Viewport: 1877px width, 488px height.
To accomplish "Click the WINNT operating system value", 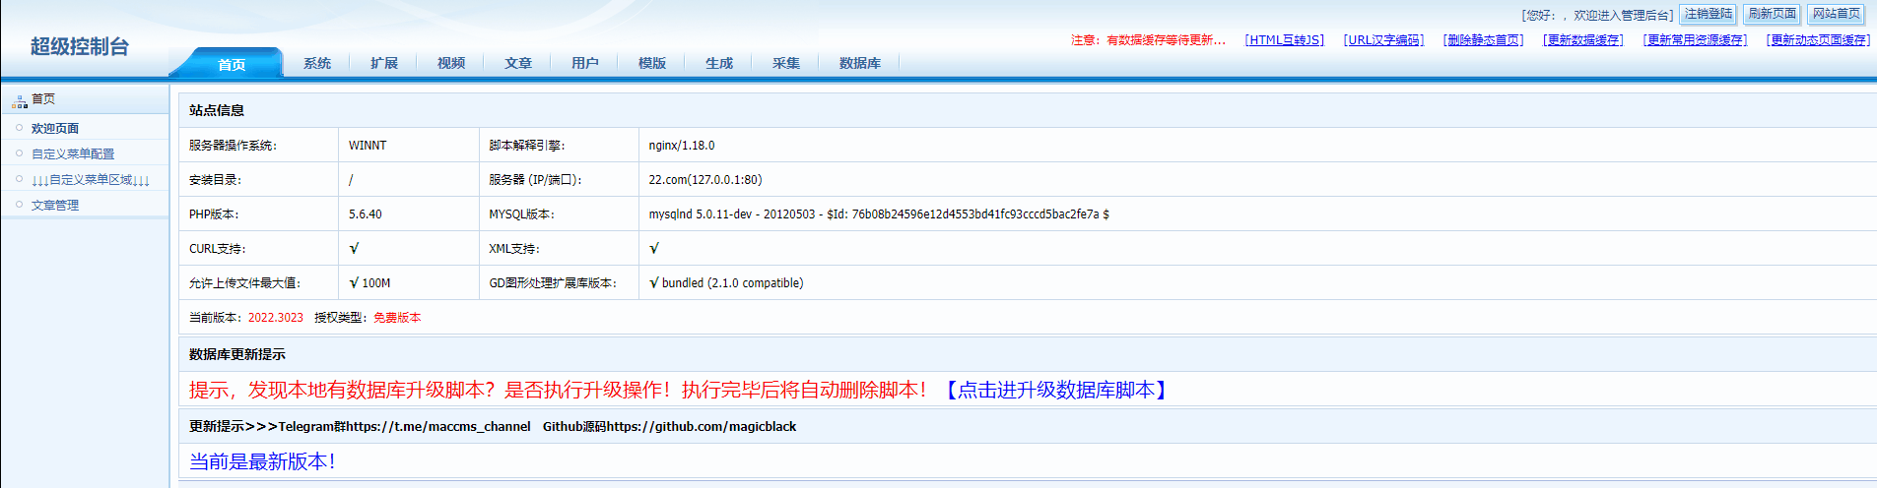I will pyautogui.click(x=368, y=146).
